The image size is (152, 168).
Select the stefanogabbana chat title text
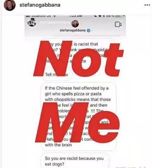click(x=73, y=30)
